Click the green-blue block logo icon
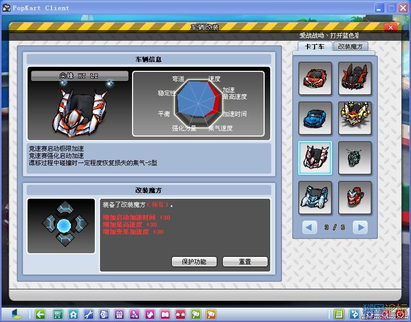411x322 pixels. click(17, 314)
